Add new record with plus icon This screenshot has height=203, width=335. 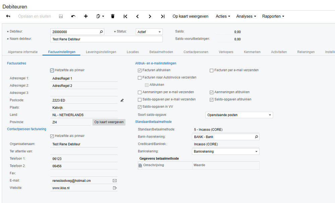[86, 16]
